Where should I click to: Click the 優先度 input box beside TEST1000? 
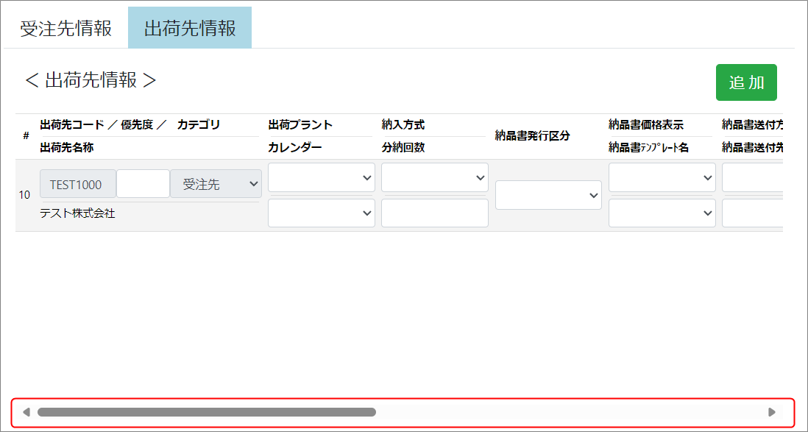[x=143, y=184]
